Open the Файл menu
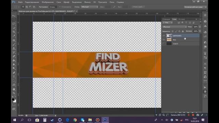Image resolution: width=219 pixels, height=123 pixels. tap(20, 2)
